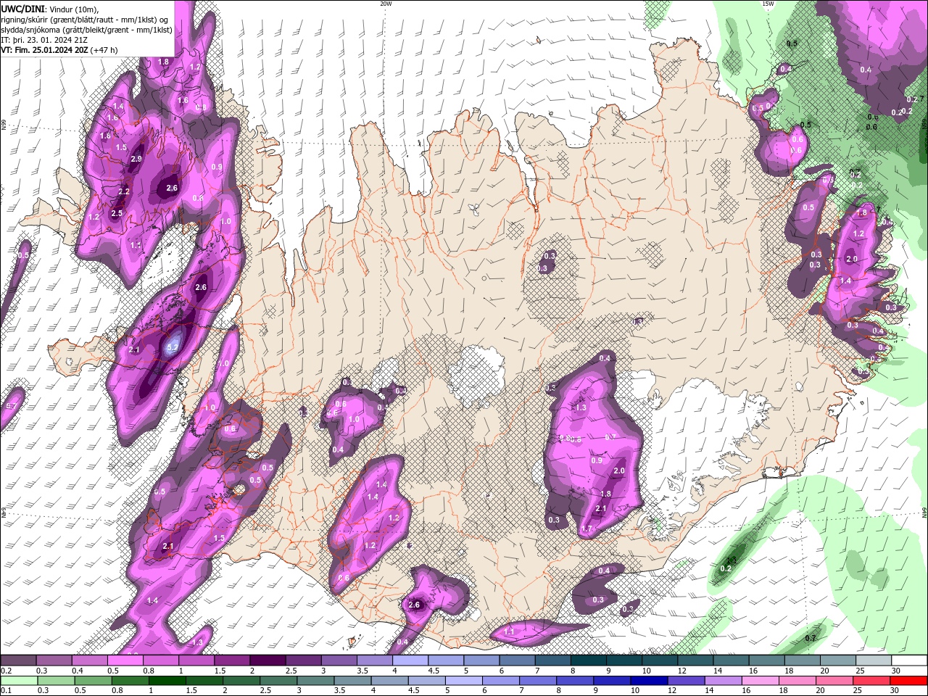Viewport: 928px width, 696px height.
Task: Click the "15W" longitude label
Action: coord(768,4)
